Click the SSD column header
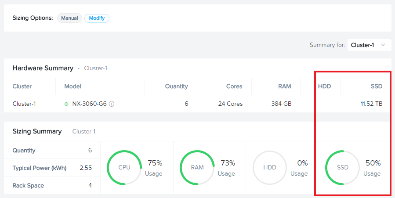Image resolution: width=395 pixels, height=198 pixels. tap(377, 86)
